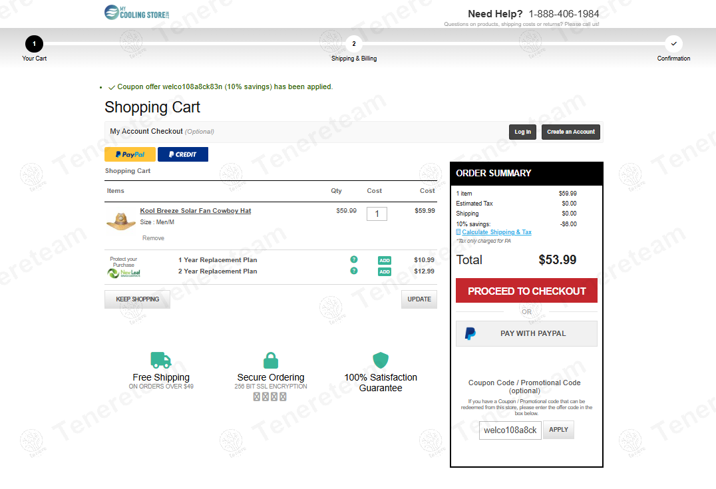716x489 pixels.
Task: Create an Account button
Action: [571, 132]
